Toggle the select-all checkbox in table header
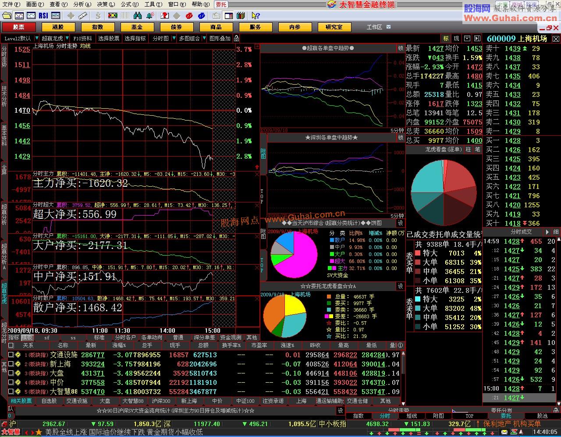561x437 pixels. pyautogui.click(x=11, y=345)
